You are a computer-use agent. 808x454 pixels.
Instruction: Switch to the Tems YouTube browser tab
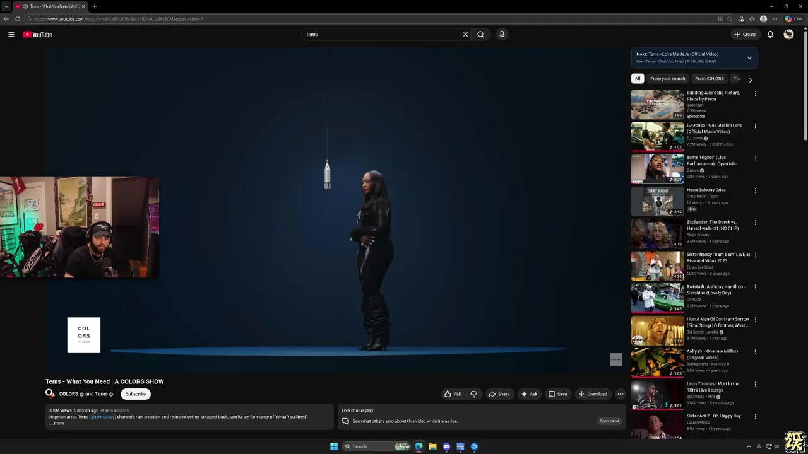(50, 6)
